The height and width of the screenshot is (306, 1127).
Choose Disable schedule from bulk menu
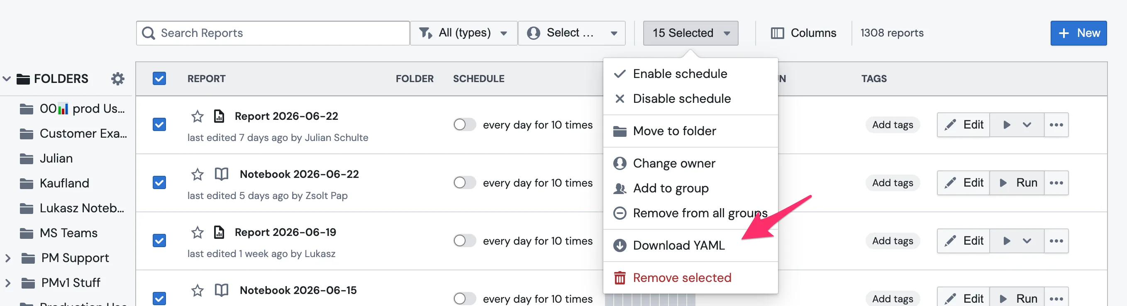(x=690, y=99)
